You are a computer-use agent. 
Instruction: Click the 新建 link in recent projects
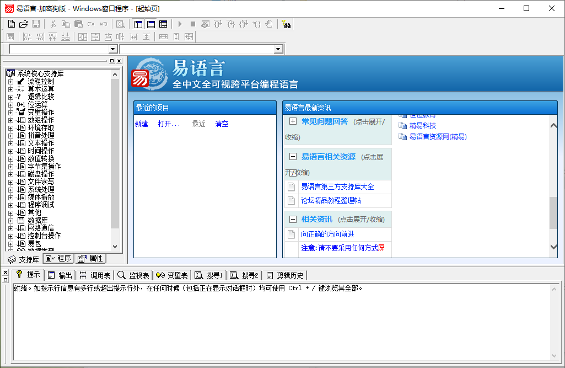coord(142,124)
